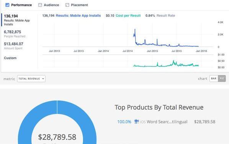Click the Word Search app icon
The width and height of the screenshot is (229, 144).
[137, 121]
